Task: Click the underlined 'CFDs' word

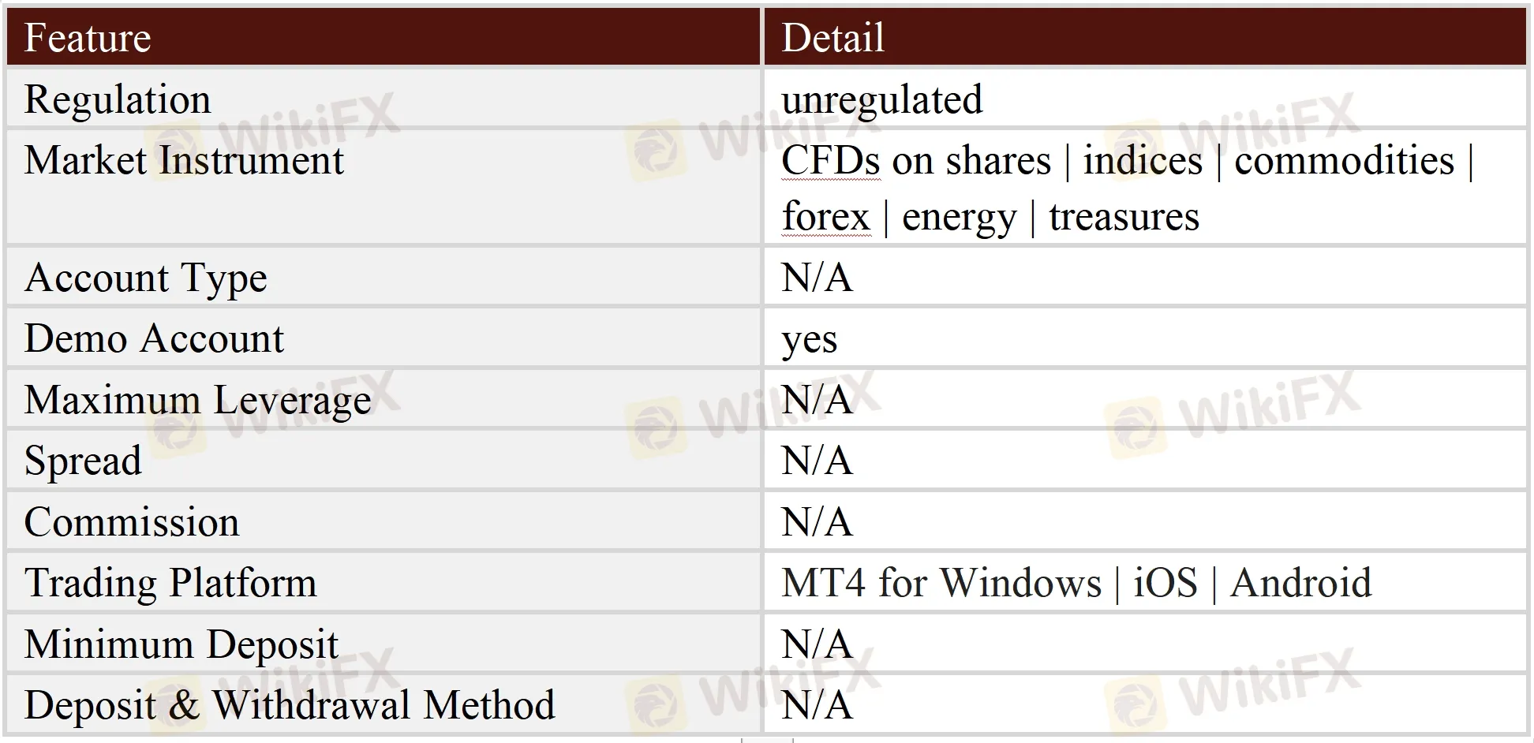Action: pos(830,160)
